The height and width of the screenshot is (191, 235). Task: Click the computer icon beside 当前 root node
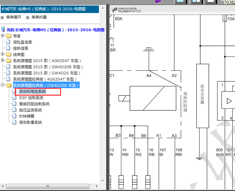3,29
